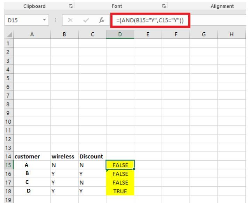This screenshot has width=252, height=203.
Task: Click the Discount N value in row 15
Action: [92, 165]
